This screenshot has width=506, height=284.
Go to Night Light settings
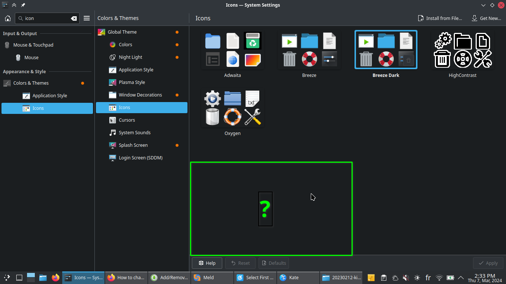click(130, 57)
